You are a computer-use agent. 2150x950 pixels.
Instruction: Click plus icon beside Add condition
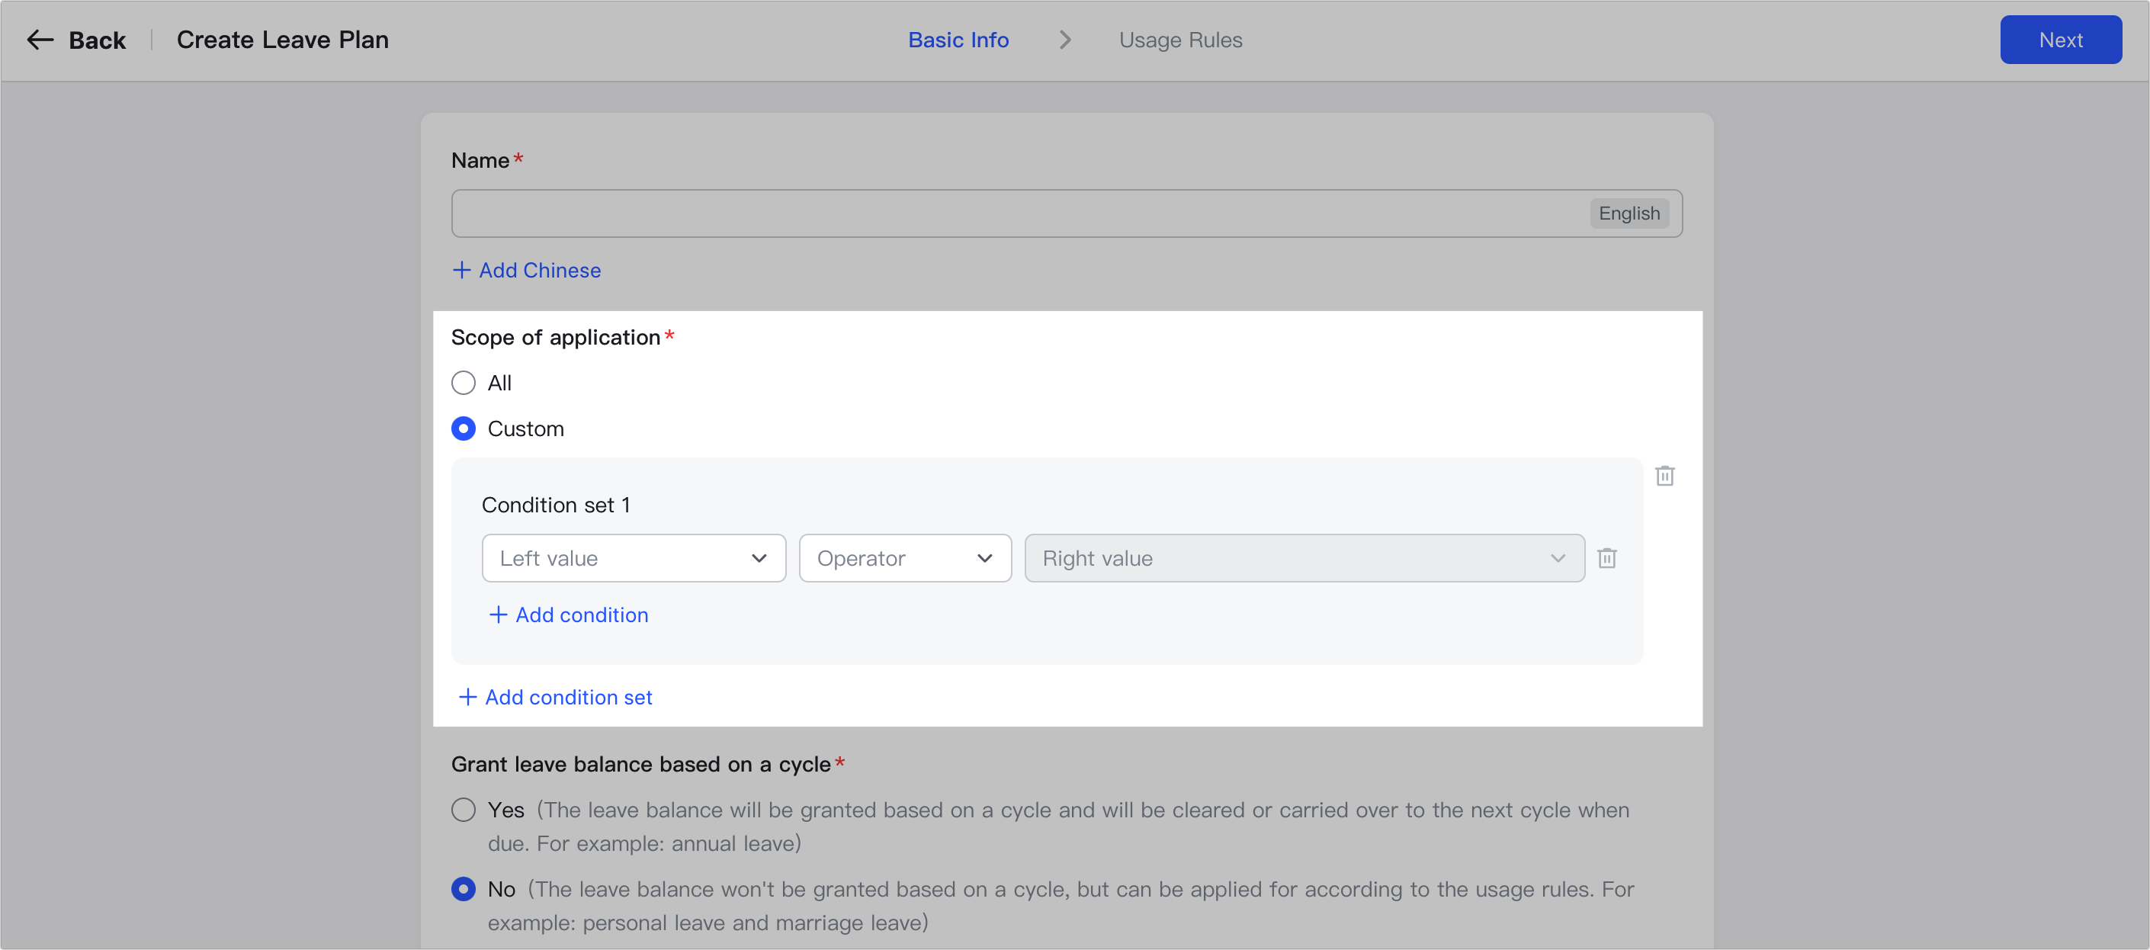click(x=497, y=615)
